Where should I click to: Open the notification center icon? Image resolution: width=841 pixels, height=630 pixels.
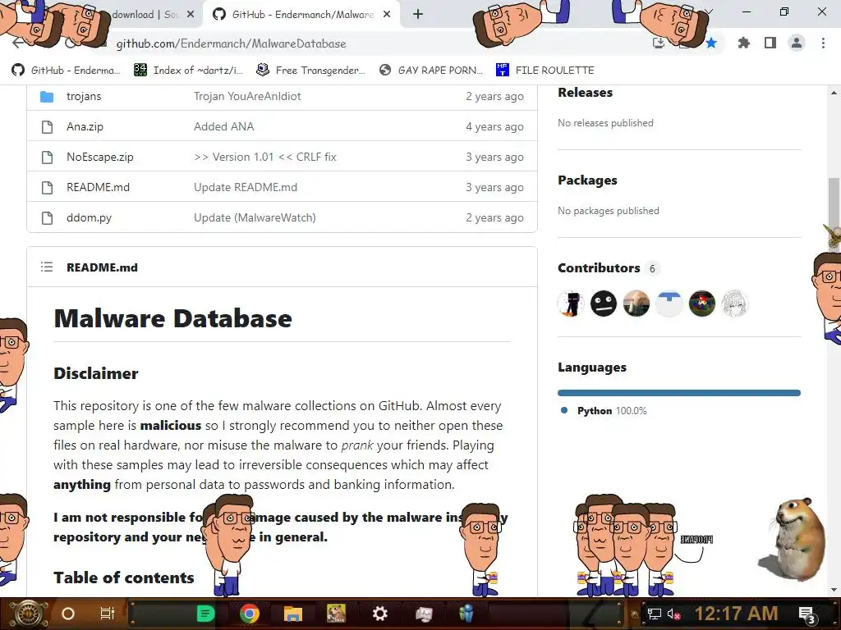click(x=807, y=614)
